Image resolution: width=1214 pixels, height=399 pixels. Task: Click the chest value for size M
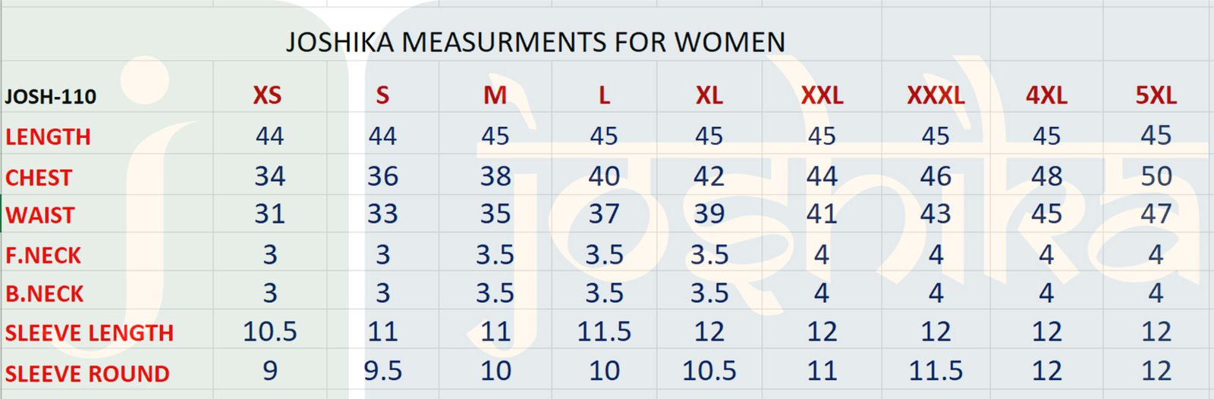point(495,176)
